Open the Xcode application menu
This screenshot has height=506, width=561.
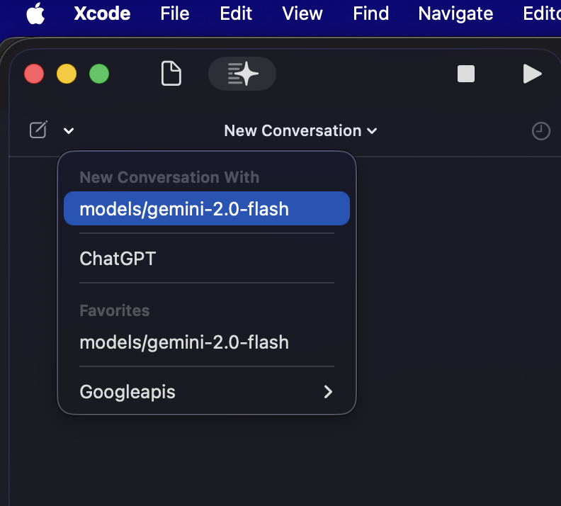102,13
